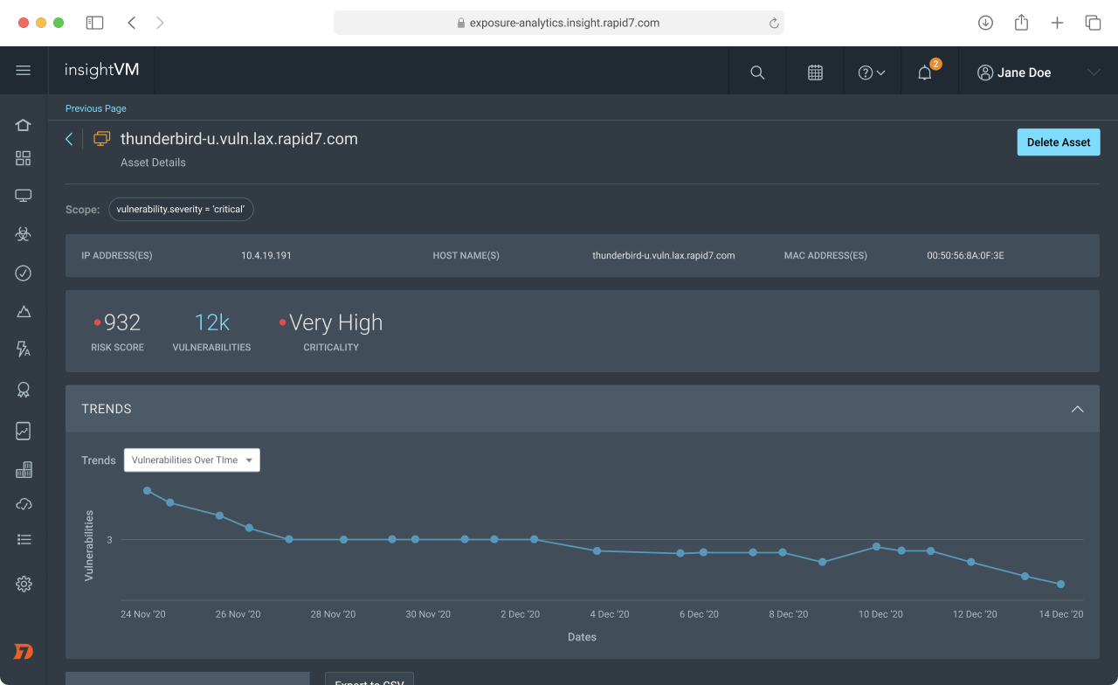Image resolution: width=1118 pixels, height=685 pixels.
Task: Open the Reports chart icon in sidebar
Action: click(x=24, y=431)
